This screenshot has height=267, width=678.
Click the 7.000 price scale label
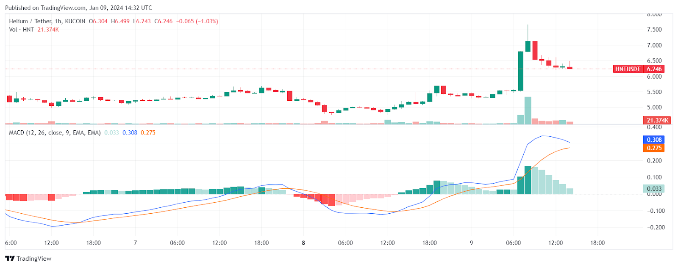[x=654, y=45]
